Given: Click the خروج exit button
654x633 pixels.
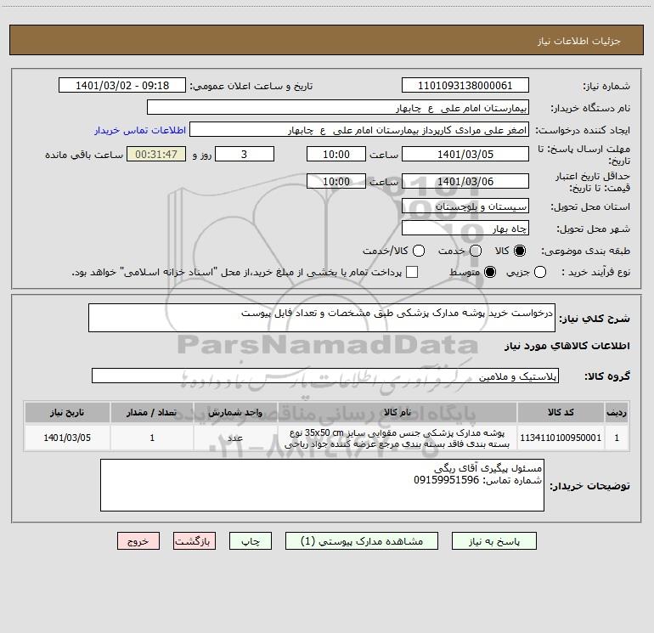Looking at the screenshot, I should [x=138, y=541].
